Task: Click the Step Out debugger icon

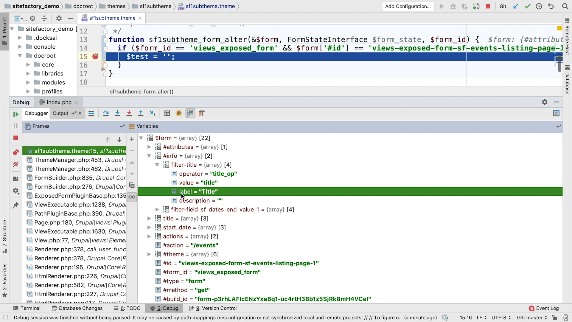Action: [x=141, y=113]
